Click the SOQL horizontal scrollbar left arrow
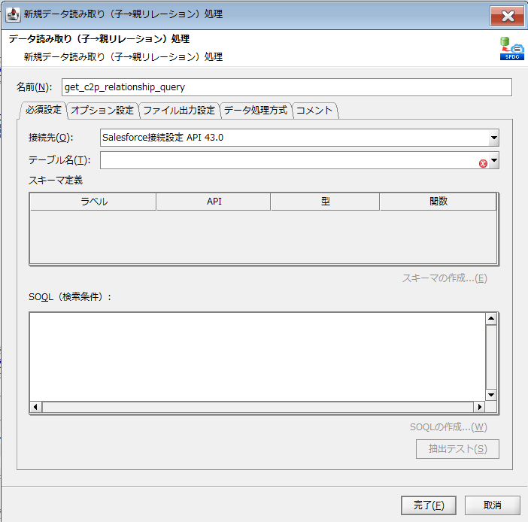Viewport: 528px width, 522px height. tap(35, 407)
